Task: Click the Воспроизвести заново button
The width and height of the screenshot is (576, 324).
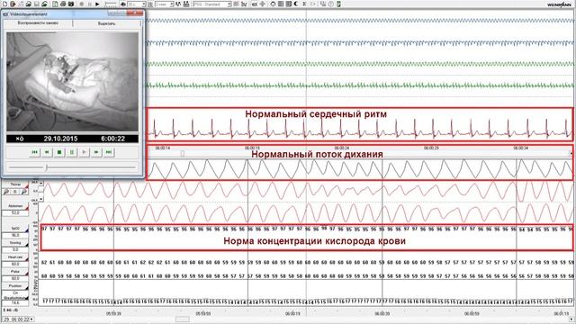Action: (x=38, y=23)
